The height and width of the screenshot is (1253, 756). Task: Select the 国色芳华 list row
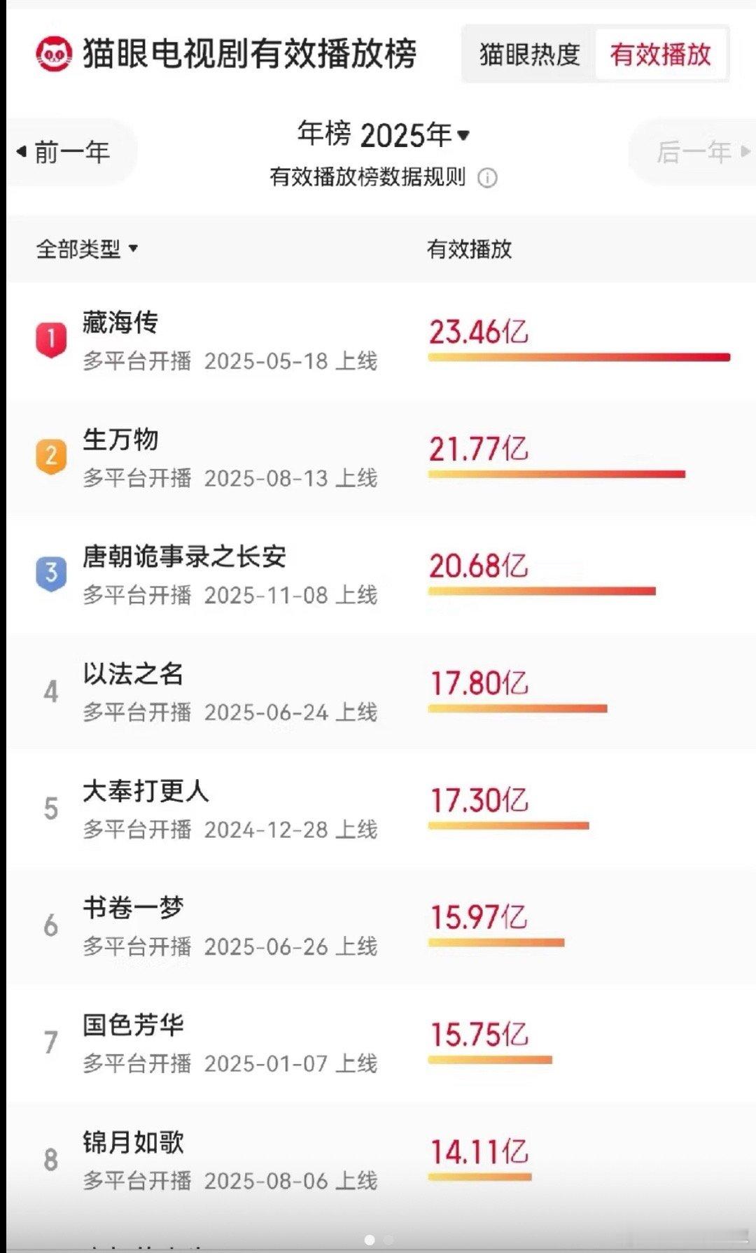coord(381,1044)
